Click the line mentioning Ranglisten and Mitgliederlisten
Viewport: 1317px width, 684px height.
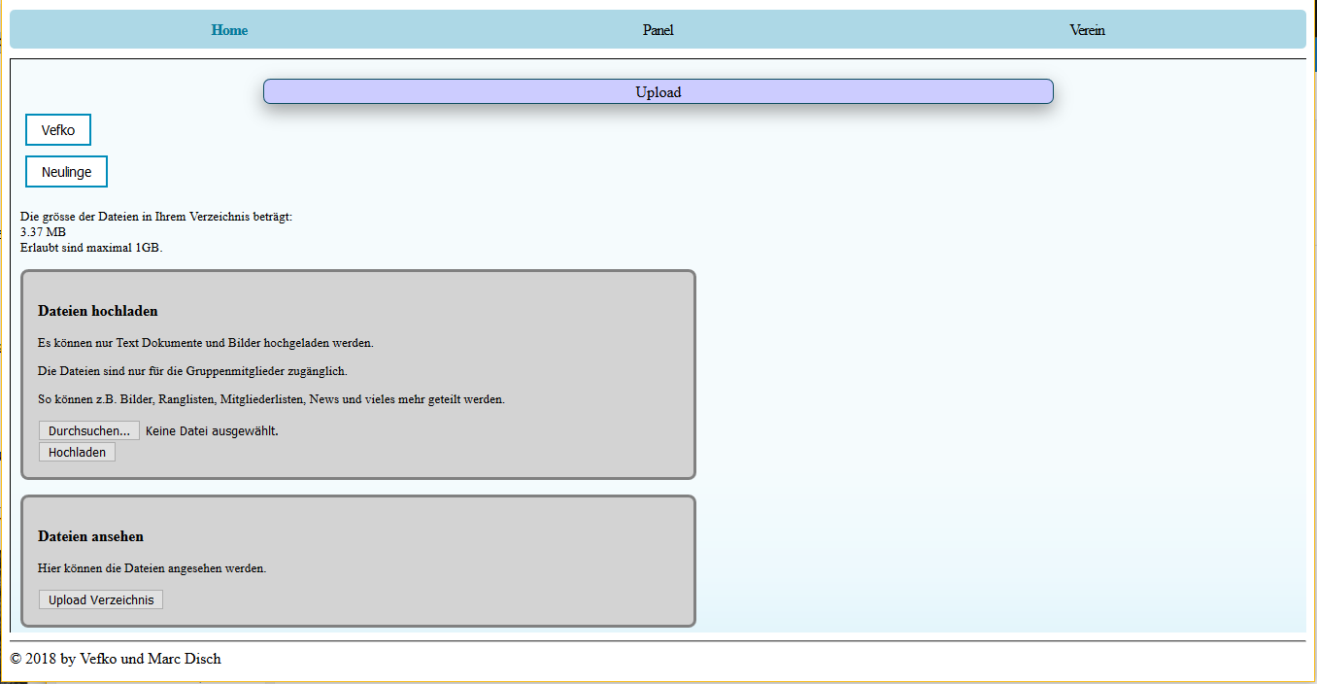[x=271, y=399]
